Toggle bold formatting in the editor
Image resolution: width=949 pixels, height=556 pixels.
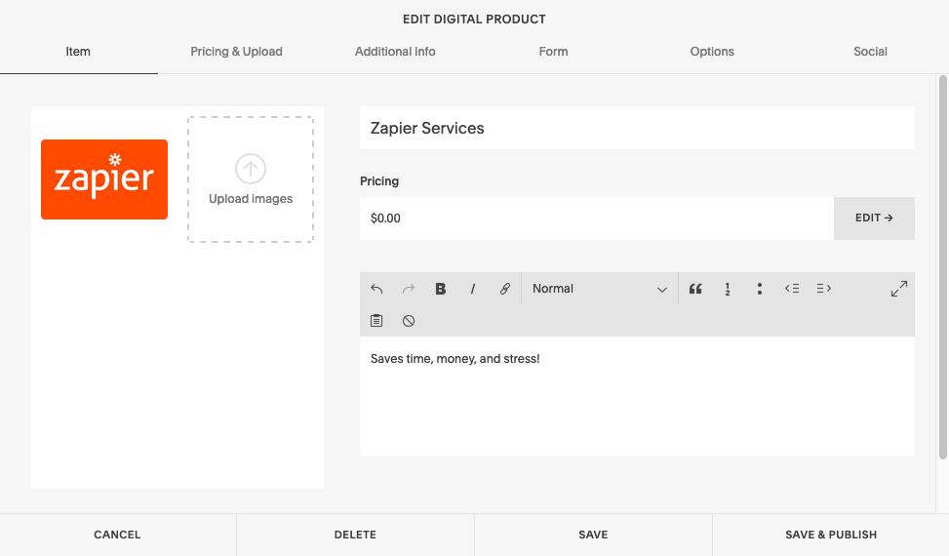coord(441,289)
